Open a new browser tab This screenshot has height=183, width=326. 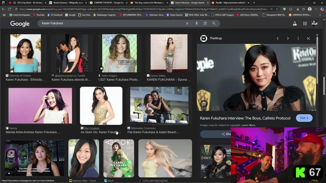coord(254,3)
